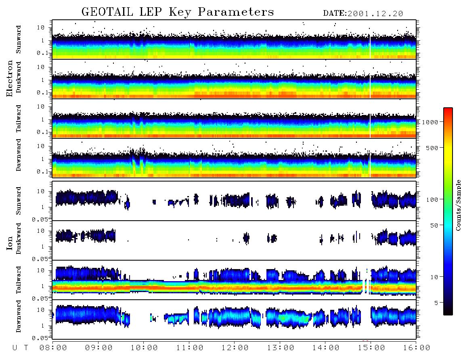Image resolution: width=461 pixels, height=355 pixels.
Task: Click the 100 color bar tick label
Action: [432, 200]
